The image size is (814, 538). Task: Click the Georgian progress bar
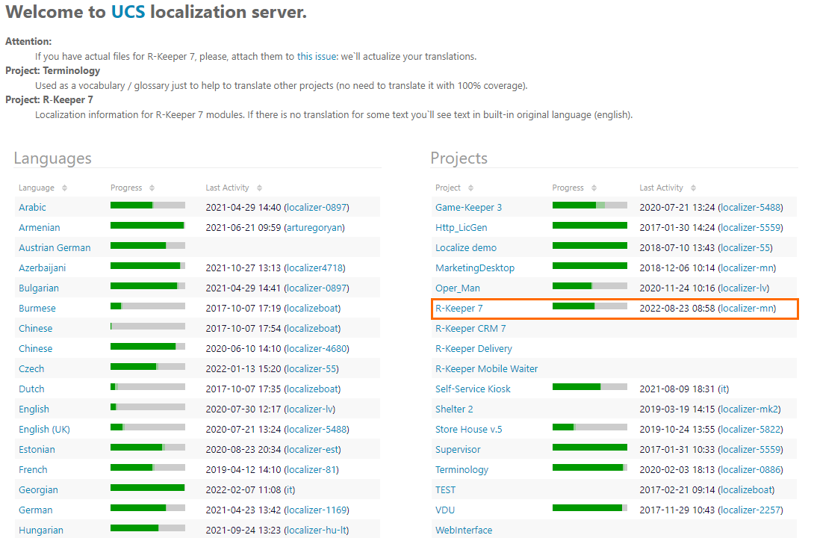148,488
